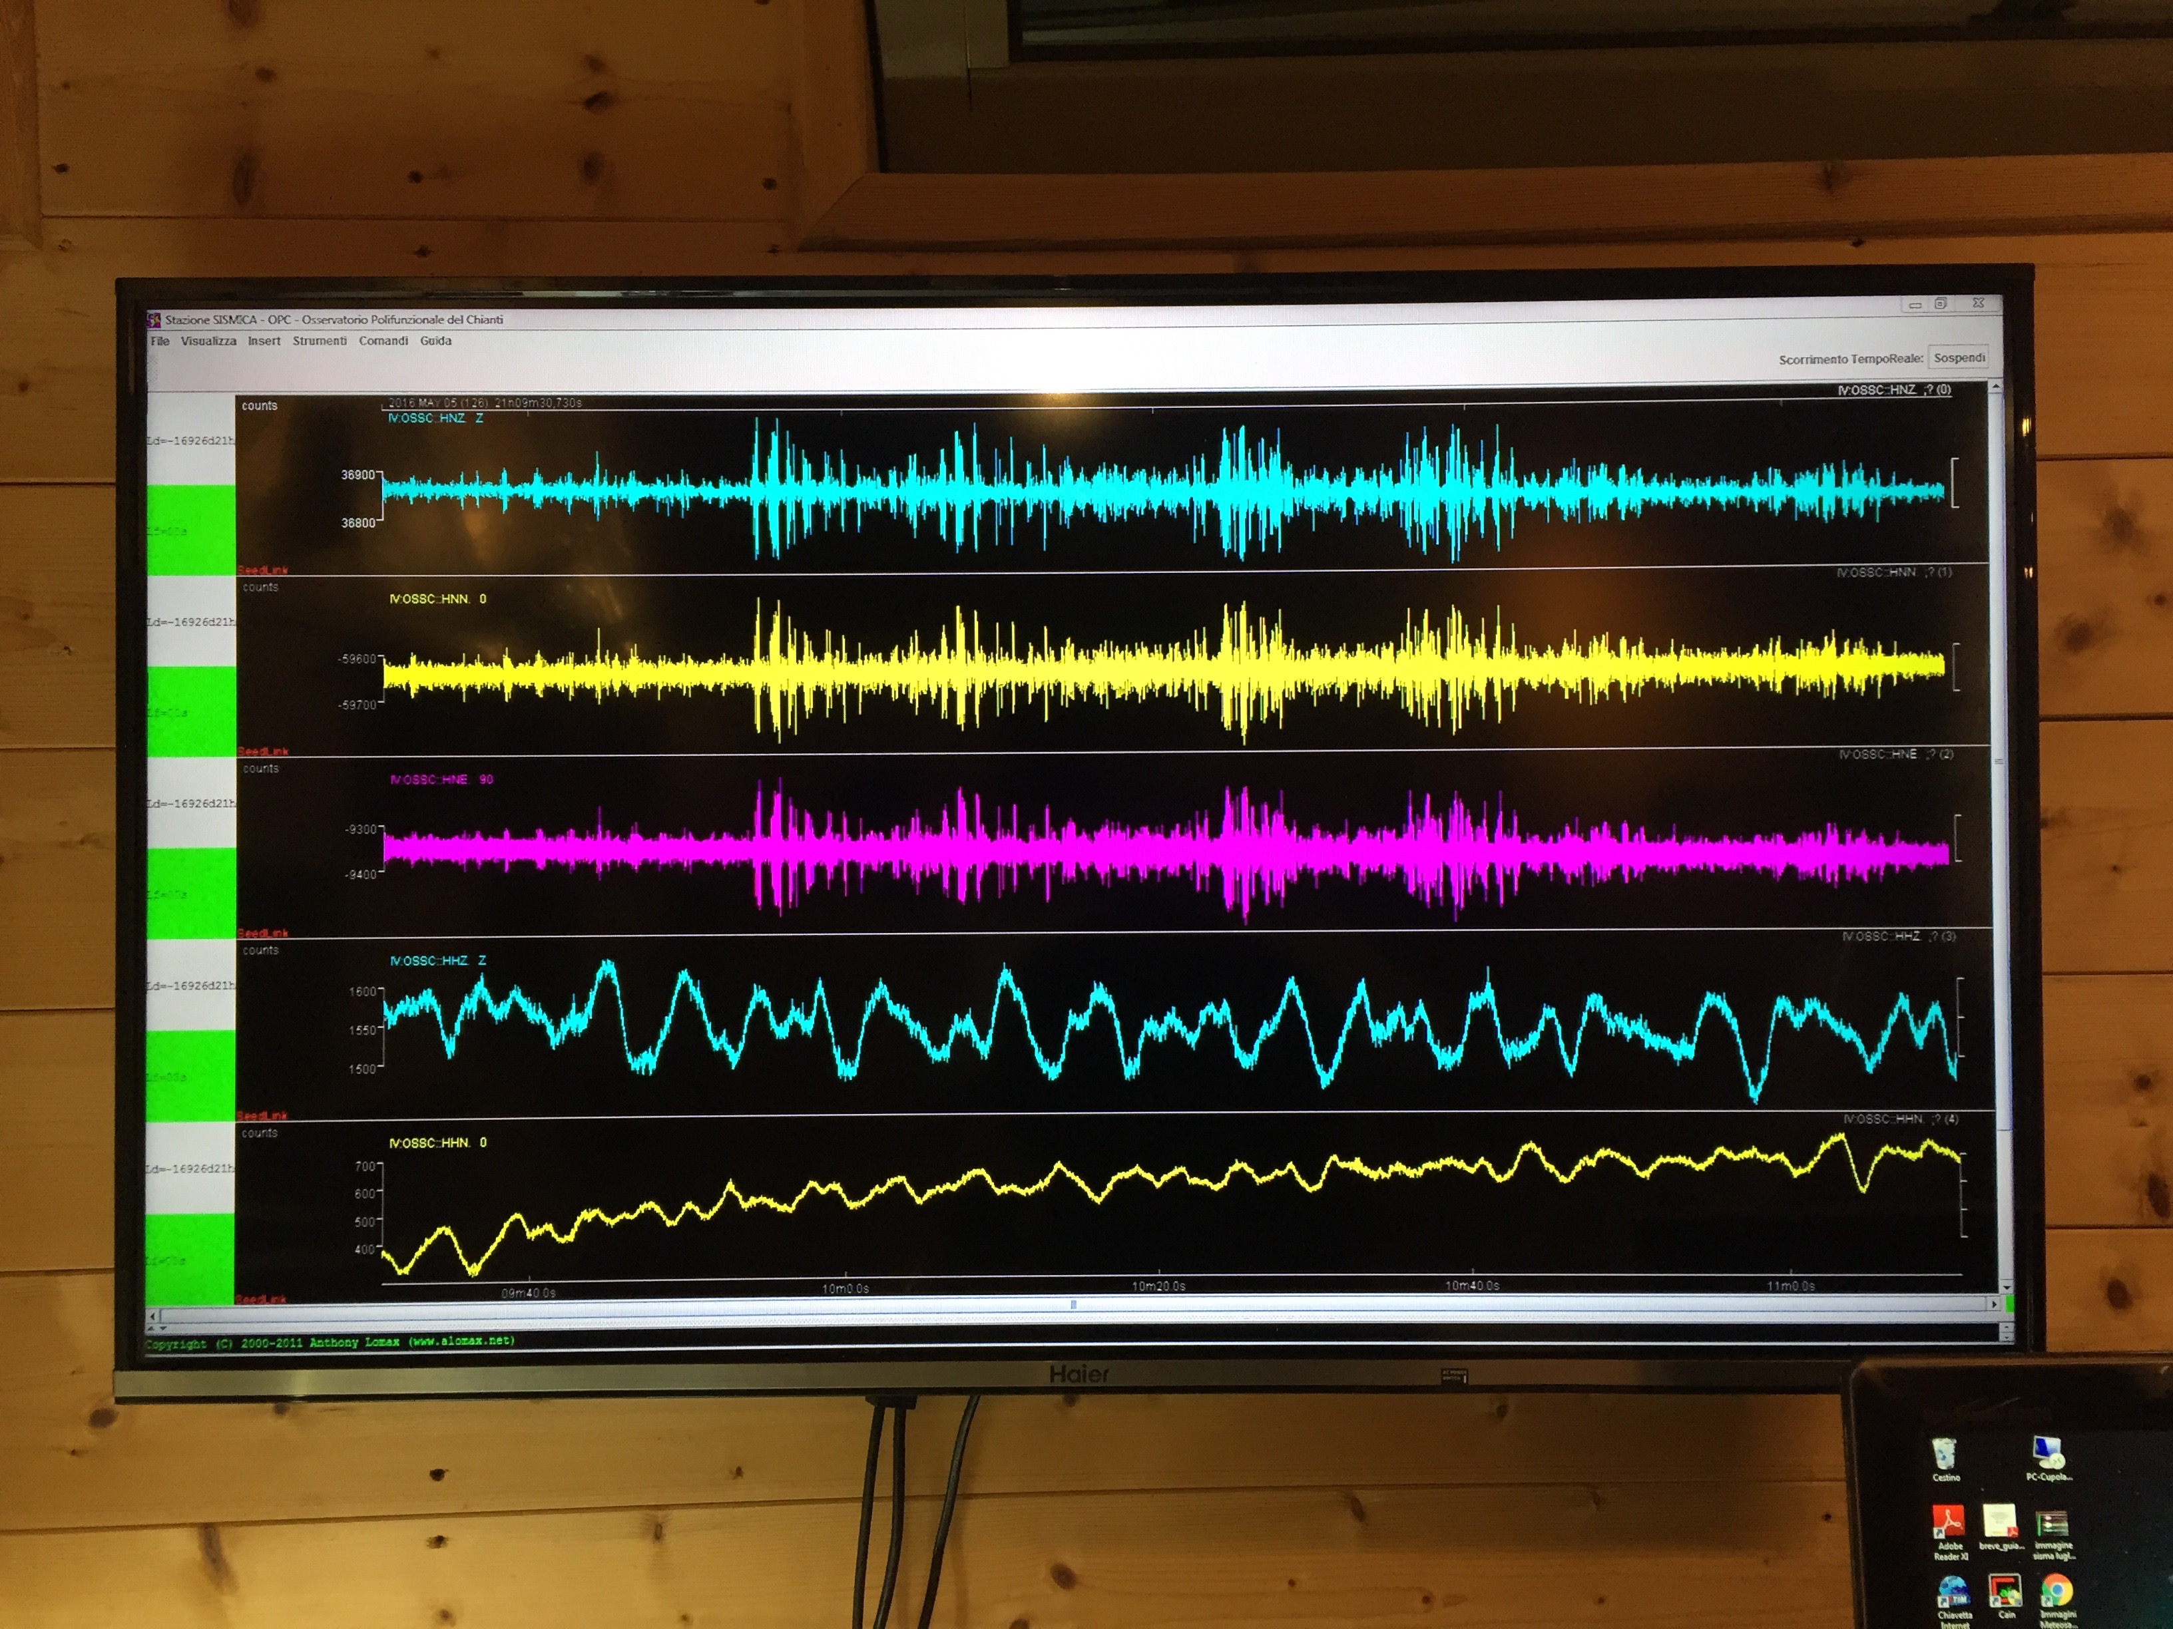Open the Insert menu
The height and width of the screenshot is (1629, 2173).
[x=264, y=341]
